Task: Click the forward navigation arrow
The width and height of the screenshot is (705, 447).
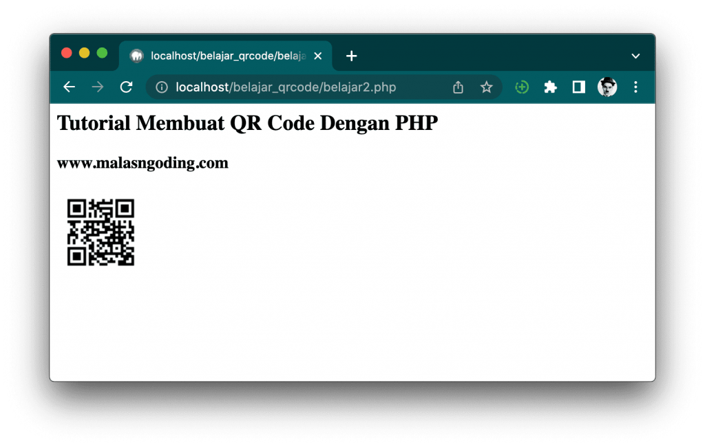Action: (97, 87)
